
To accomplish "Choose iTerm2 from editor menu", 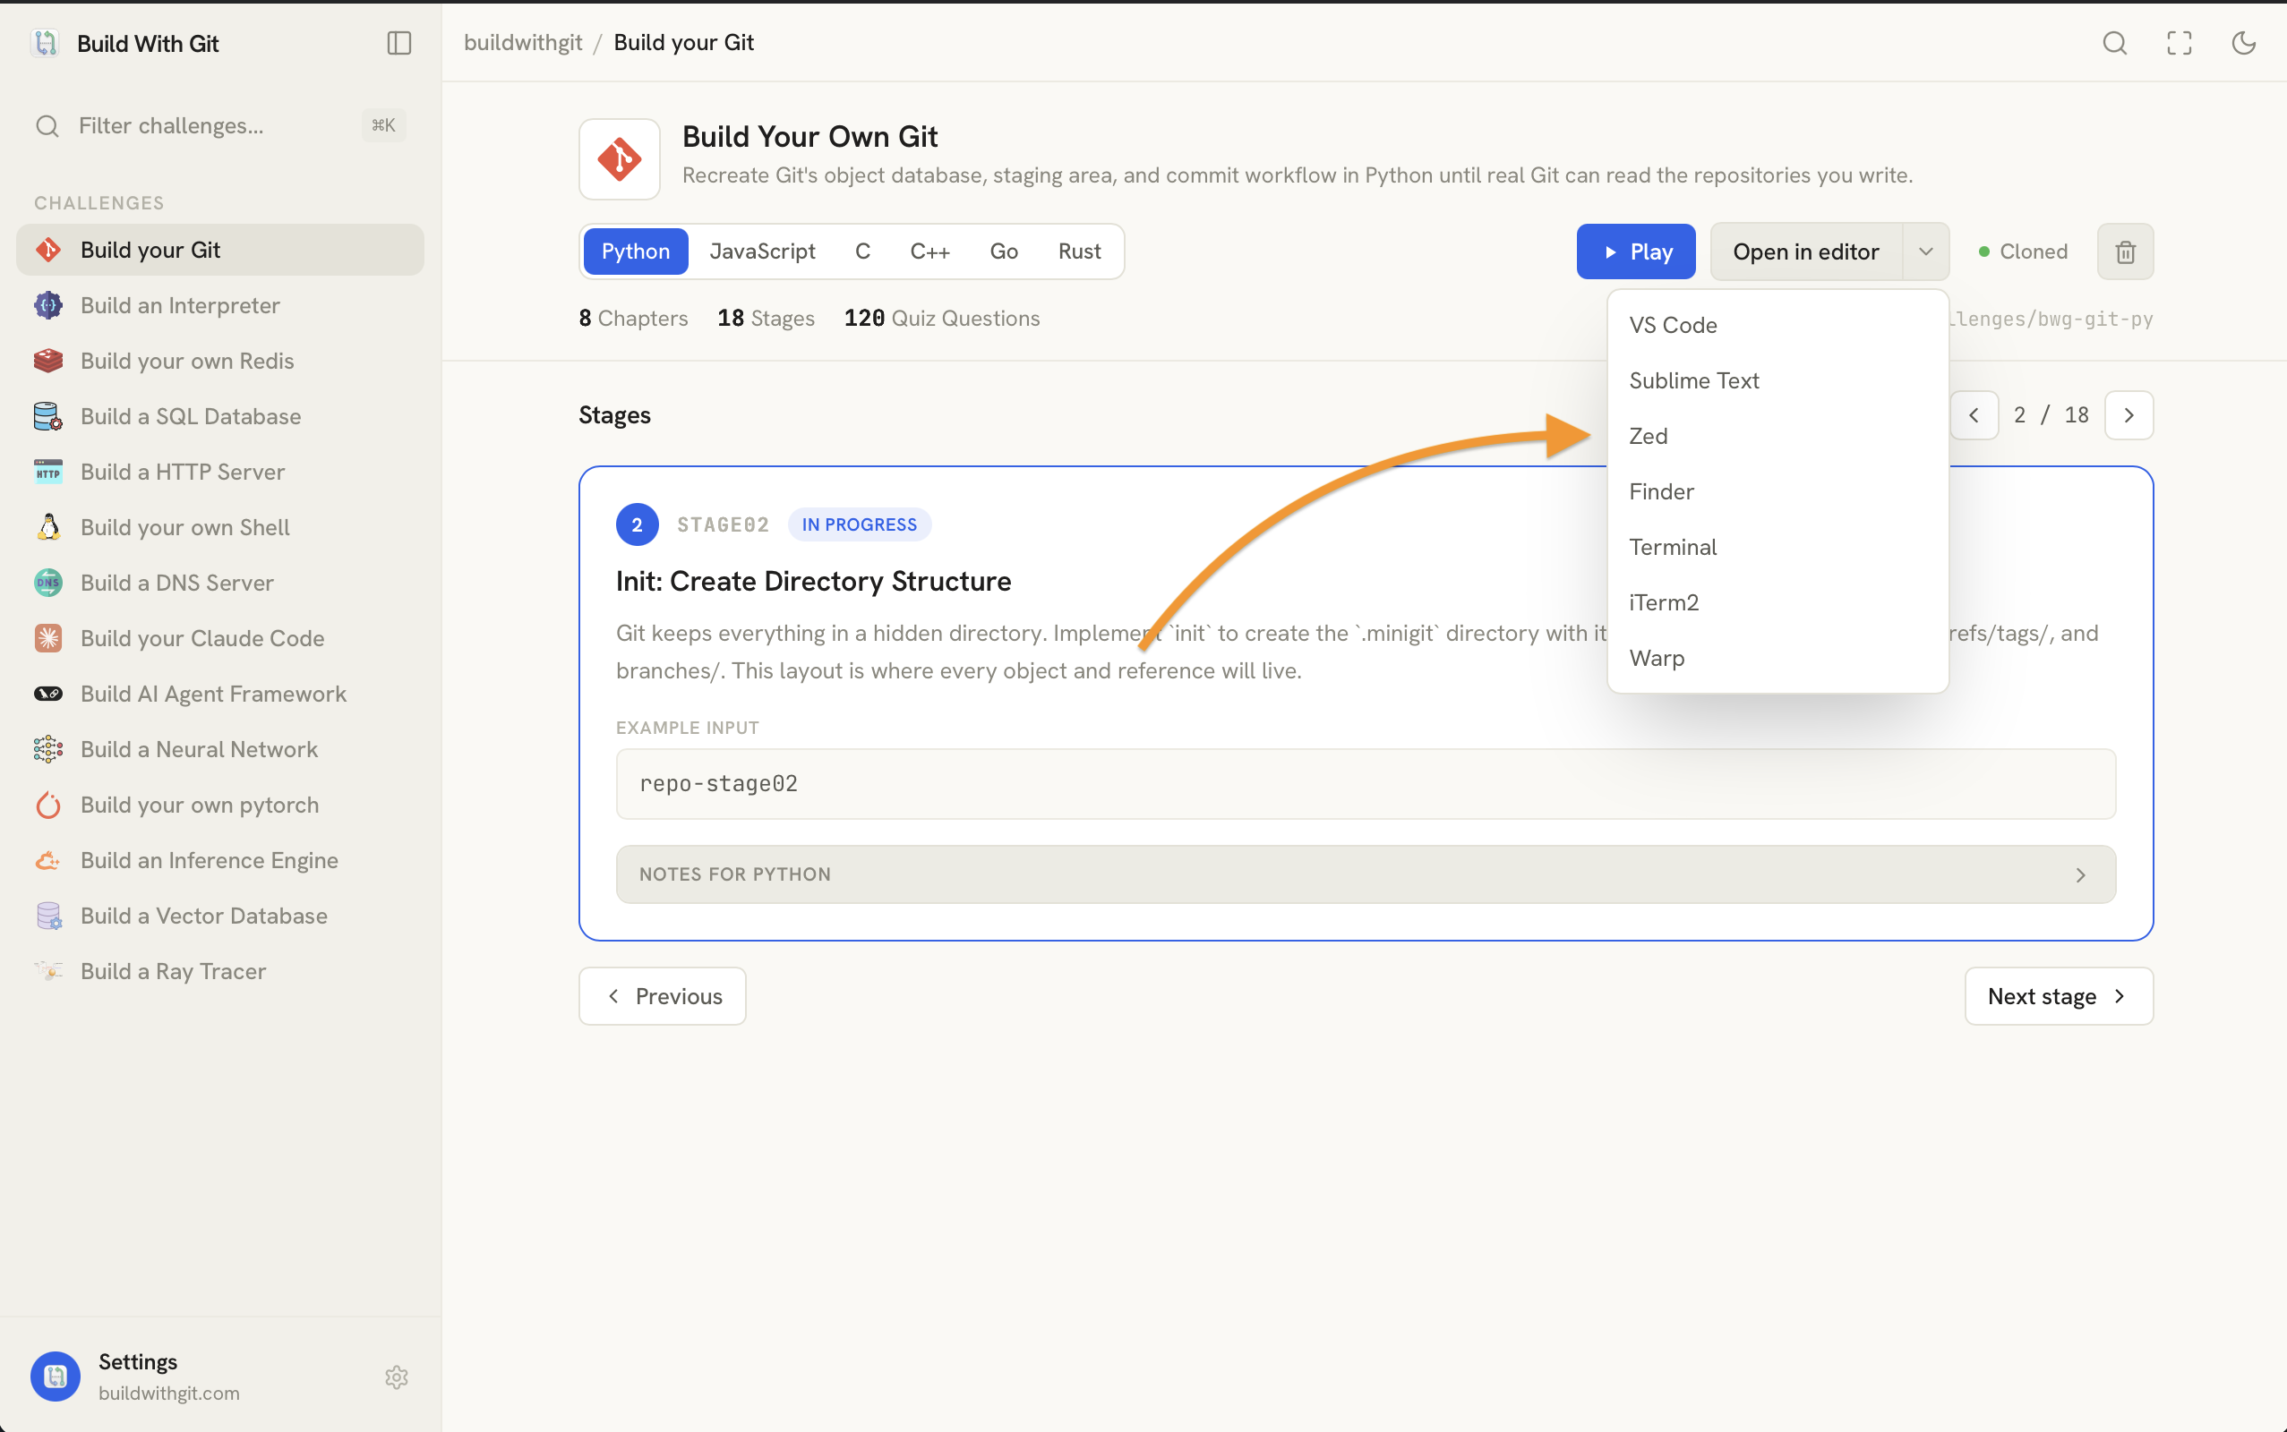I will 1777,602.
